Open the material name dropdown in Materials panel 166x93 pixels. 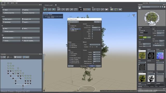pos(150,7)
